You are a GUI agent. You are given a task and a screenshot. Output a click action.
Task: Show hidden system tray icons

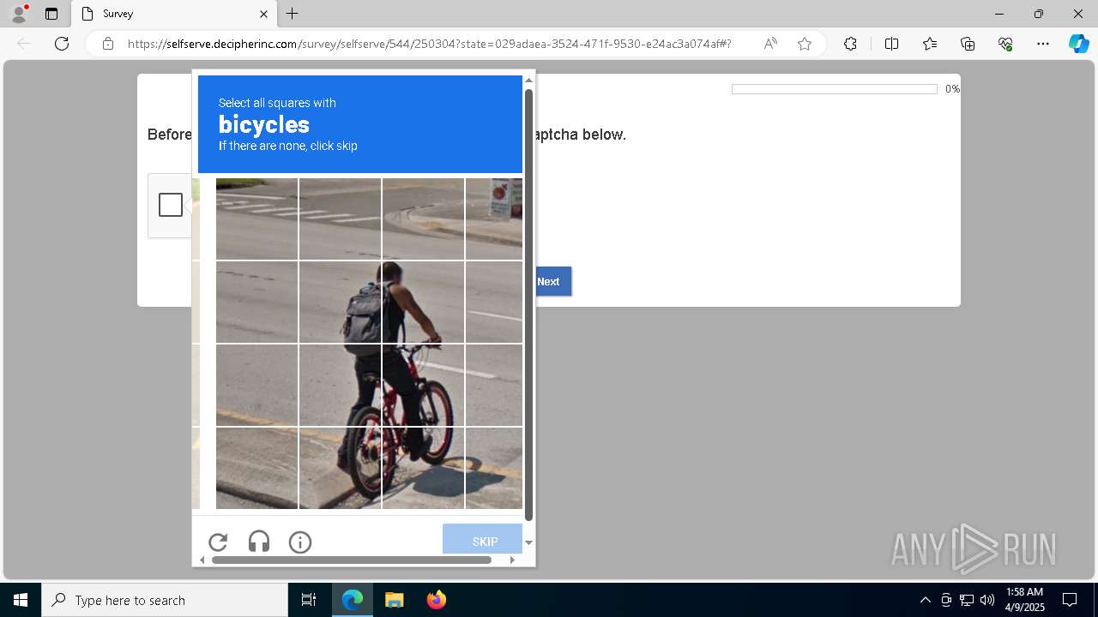(925, 600)
